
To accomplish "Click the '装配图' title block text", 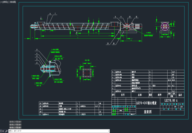I will click(148, 112).
